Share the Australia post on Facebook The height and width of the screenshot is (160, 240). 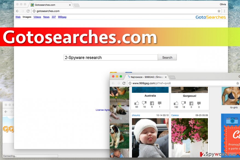point(152,103)
